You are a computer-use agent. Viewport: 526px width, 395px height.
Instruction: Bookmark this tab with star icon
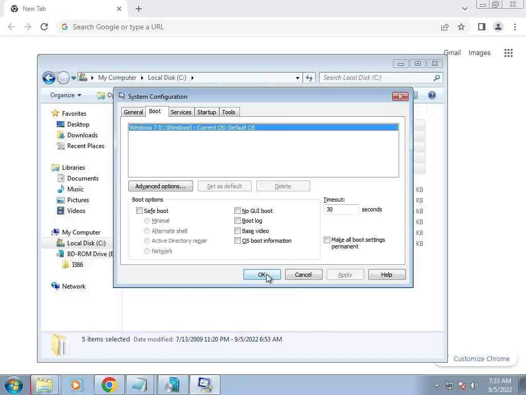[461, 27]
